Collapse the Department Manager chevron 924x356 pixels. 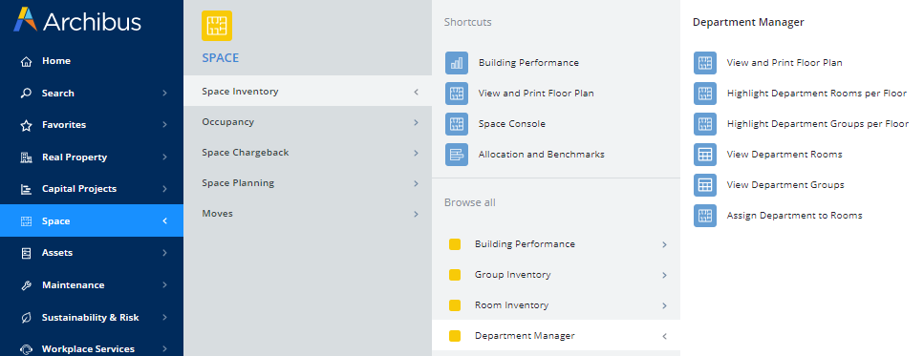(x=664, y=337)
